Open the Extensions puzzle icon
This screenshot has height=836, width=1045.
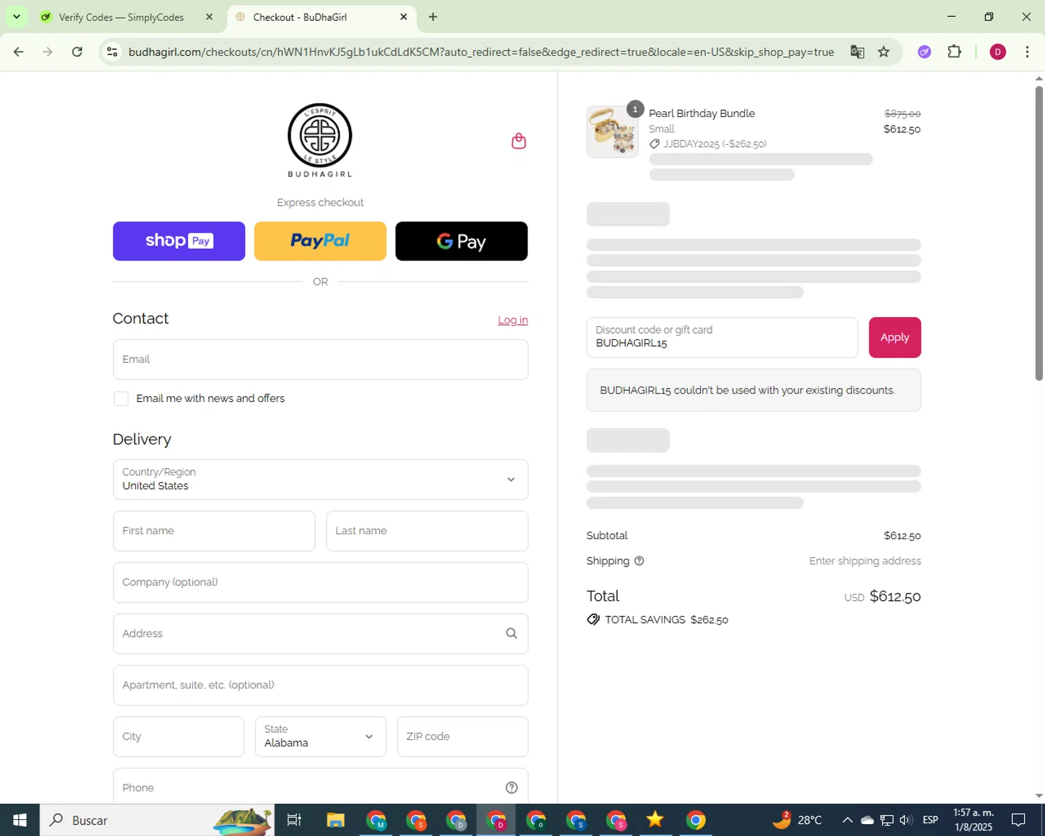pos(954,52)
